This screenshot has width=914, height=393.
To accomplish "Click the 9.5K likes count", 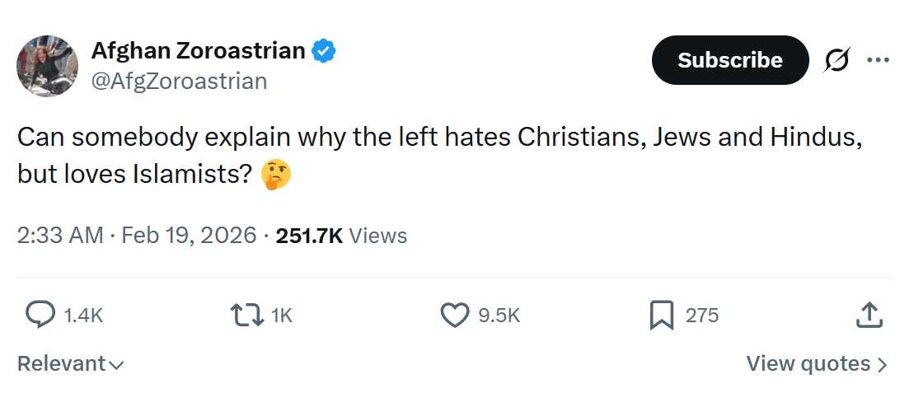I will (x=499, y=315).
